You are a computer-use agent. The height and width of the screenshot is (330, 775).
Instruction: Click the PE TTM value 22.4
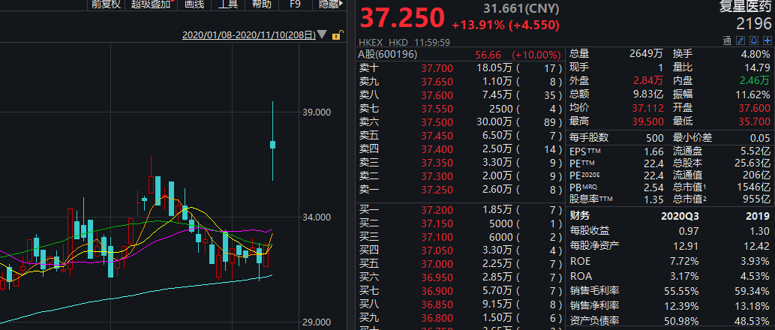point(656,163)
